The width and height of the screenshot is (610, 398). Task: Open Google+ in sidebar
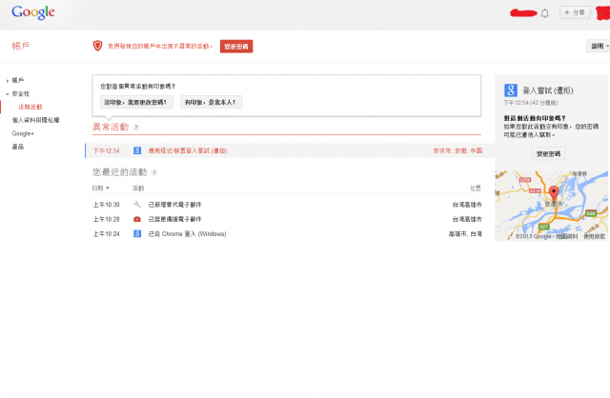tap(23, 133)
